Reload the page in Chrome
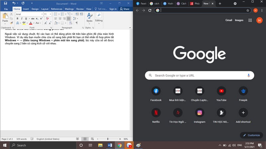The height and width of the screenshot is (149, 266). [x=150, y=10]
